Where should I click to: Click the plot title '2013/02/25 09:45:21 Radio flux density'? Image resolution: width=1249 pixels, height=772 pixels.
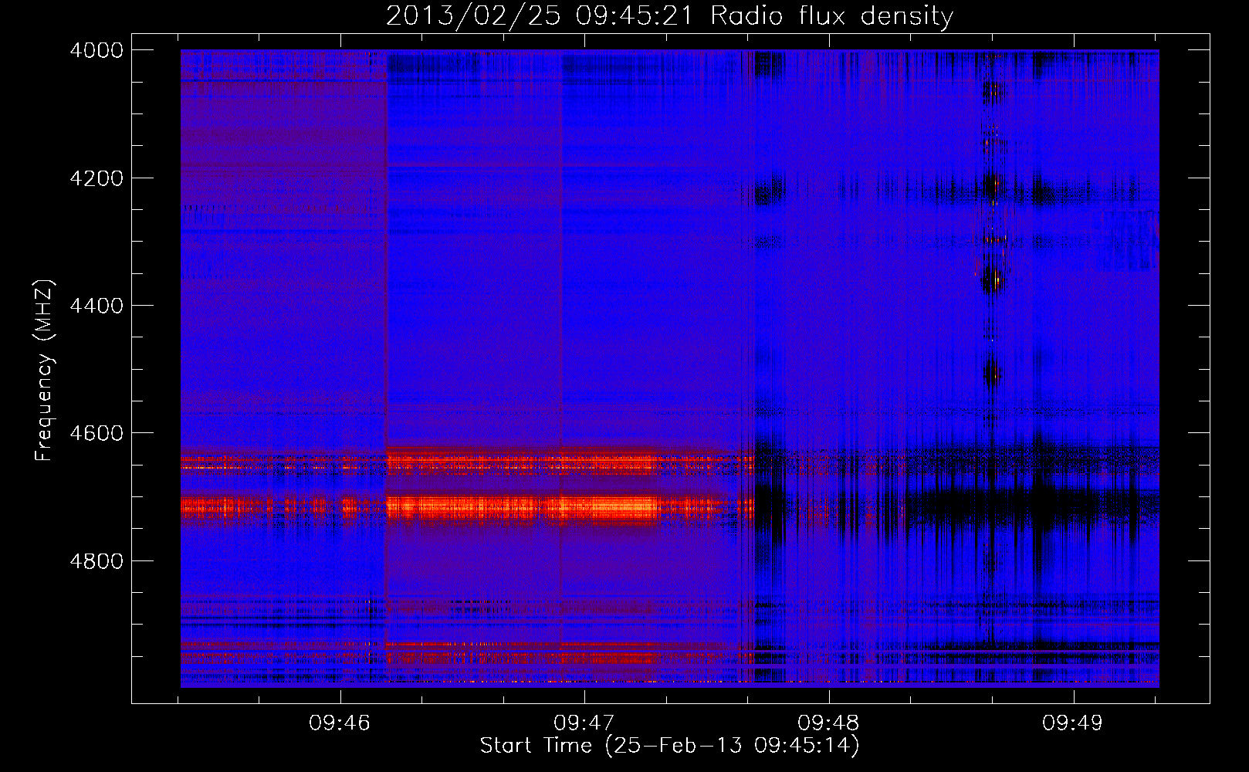pyautogui.click(x=669, y=16)
